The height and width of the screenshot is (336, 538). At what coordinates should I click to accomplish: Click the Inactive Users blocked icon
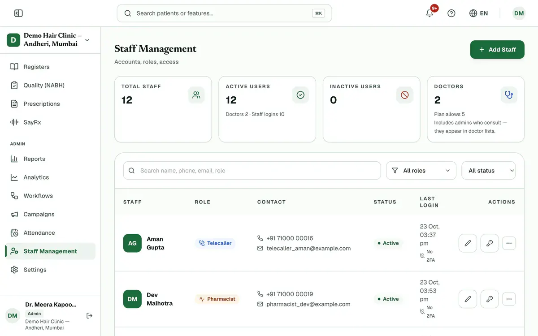(405, 95)
